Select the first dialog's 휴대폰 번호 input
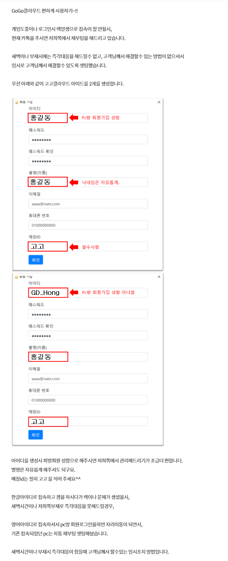Viewport: 228px width, 561px height. tap(88, 225)
